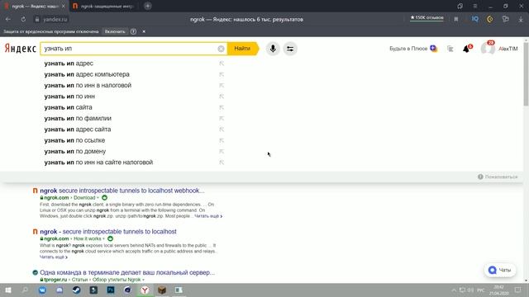Choose suggestion 'узнать ип адрес сайта'

(77, 130)
